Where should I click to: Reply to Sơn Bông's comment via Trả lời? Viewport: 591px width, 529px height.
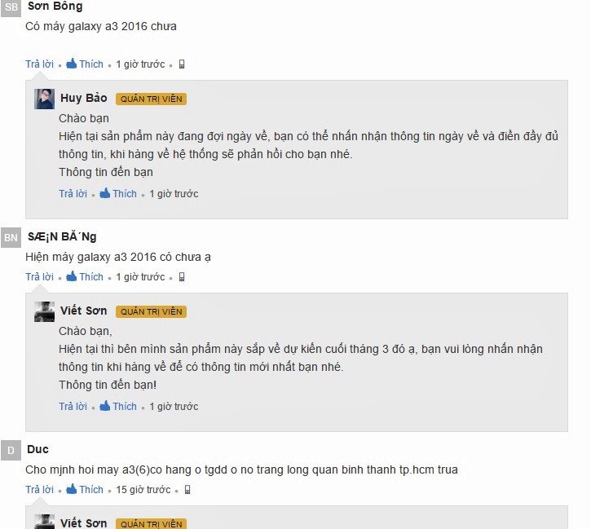(40, 64)
